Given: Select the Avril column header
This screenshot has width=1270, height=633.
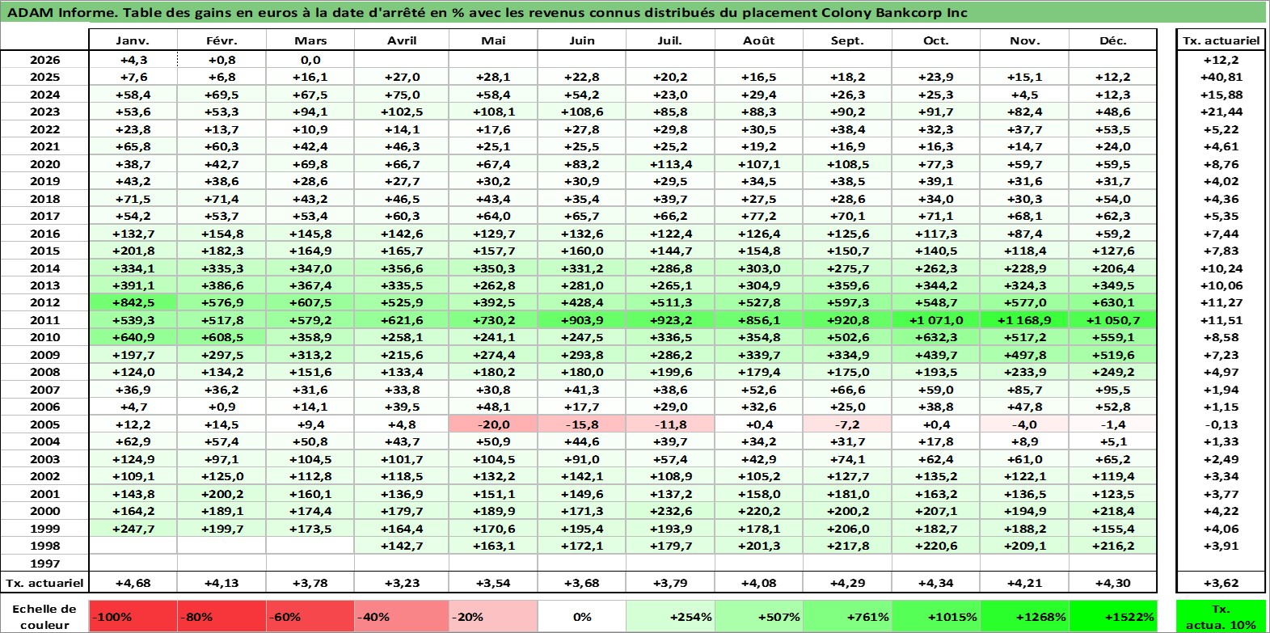Looking at the screenshot, I should click(x=402, y=40).
